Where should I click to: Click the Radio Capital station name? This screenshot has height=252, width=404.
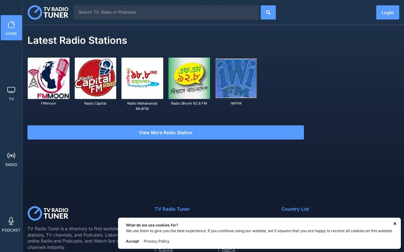point(95,103)
